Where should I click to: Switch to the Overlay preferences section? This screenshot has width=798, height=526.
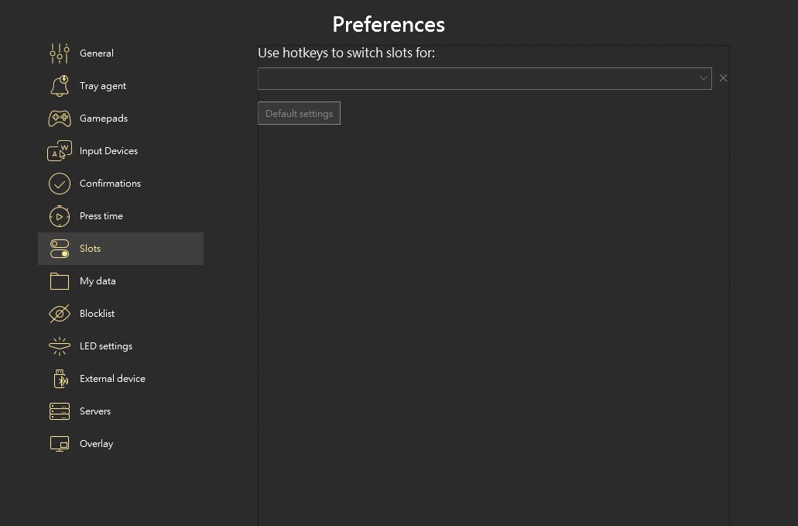[96, 444]
